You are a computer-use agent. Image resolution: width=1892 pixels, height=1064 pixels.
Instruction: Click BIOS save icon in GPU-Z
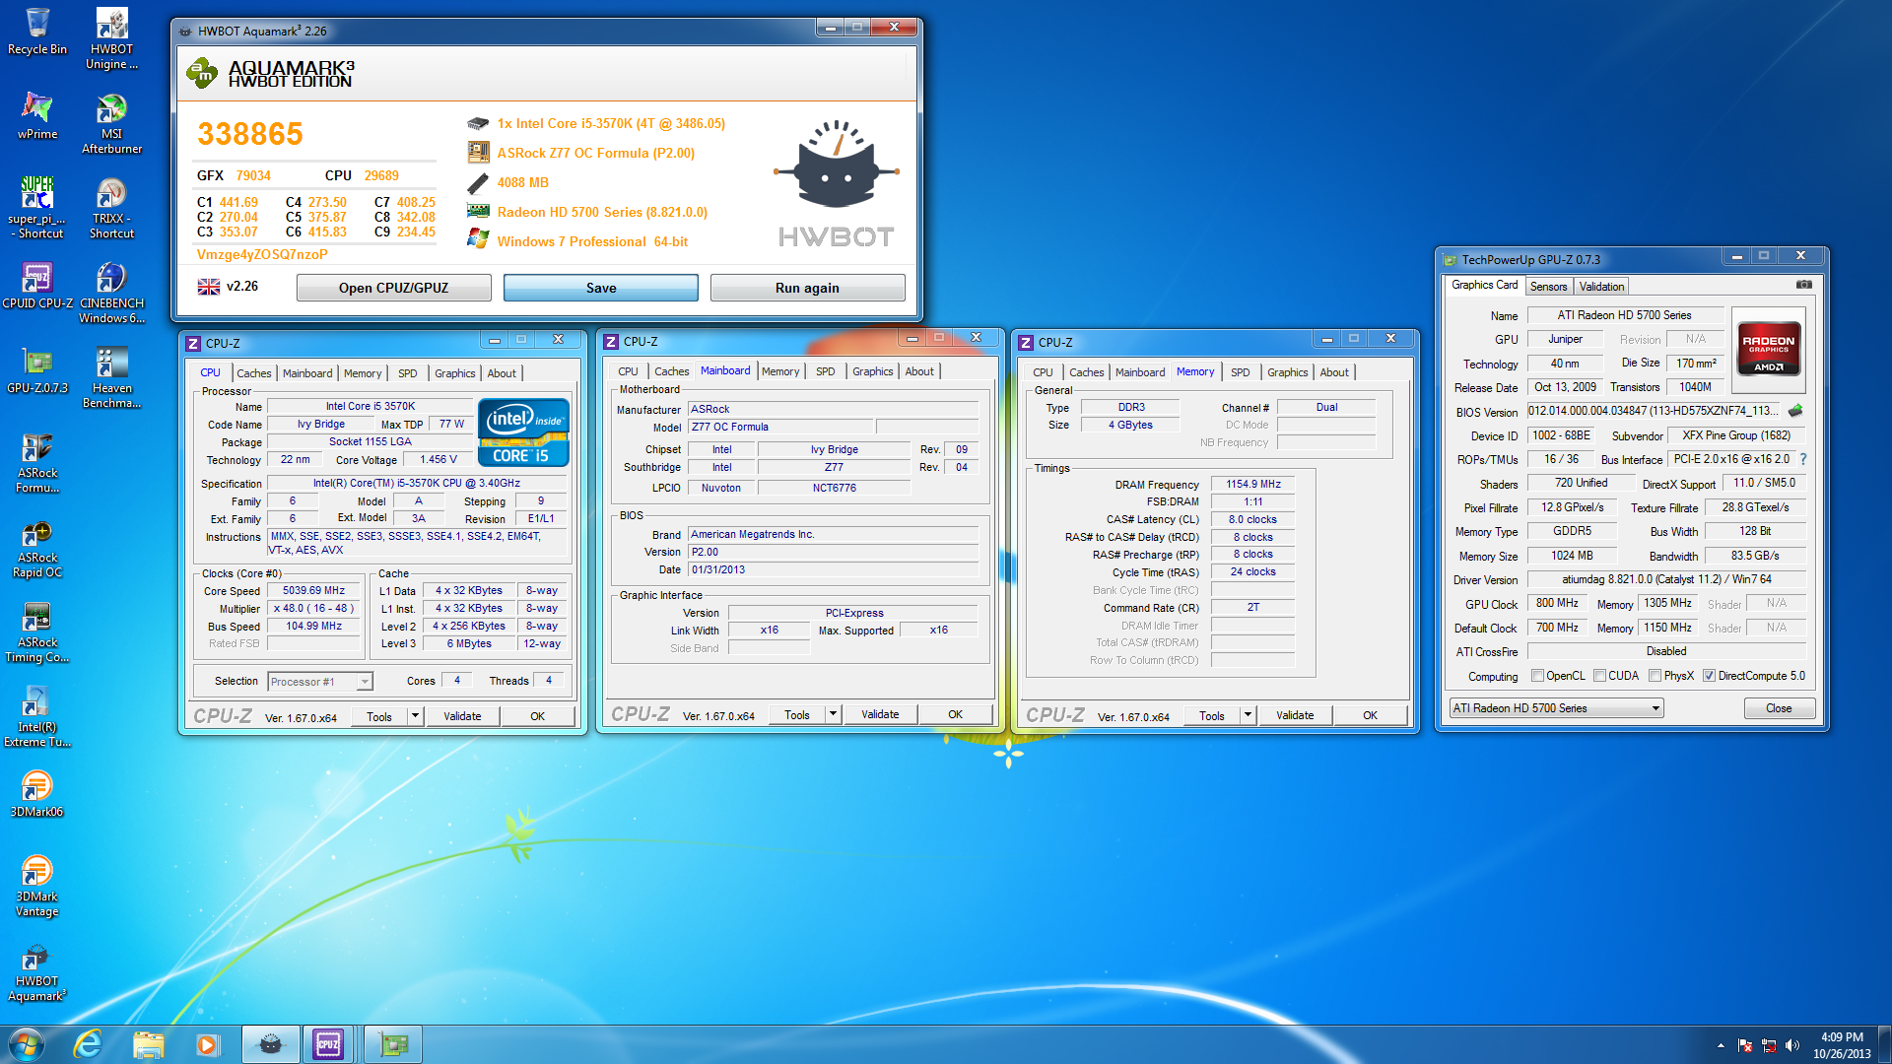(1795, 411)
